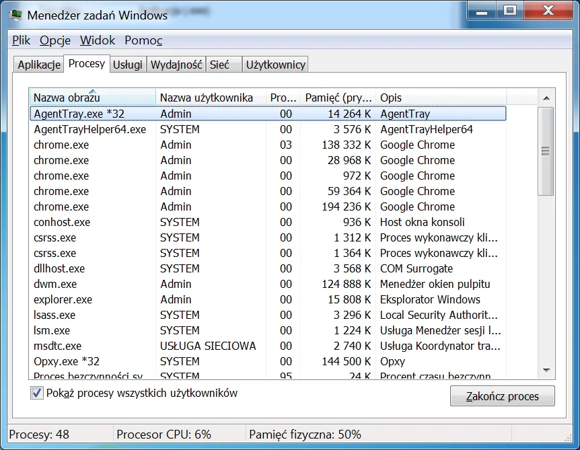Click the Task Manager title bar icon
580x450 pixels.
click(15, 15)
